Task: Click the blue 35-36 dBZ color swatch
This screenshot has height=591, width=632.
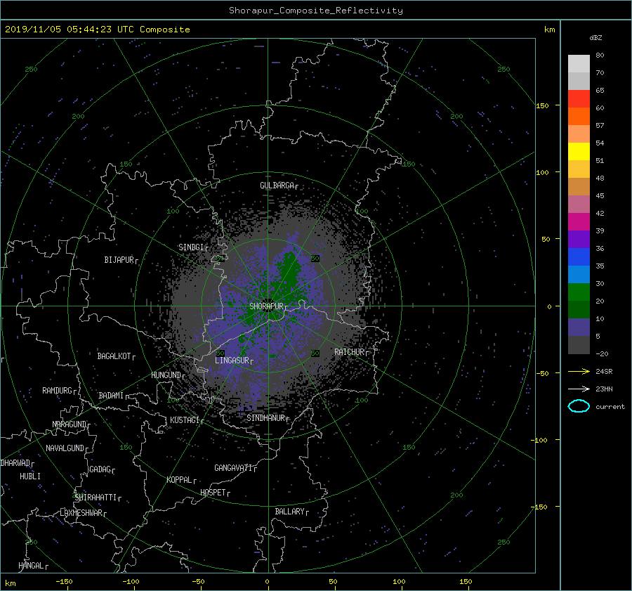Action: pyautogui.click(x=579, y=257)
